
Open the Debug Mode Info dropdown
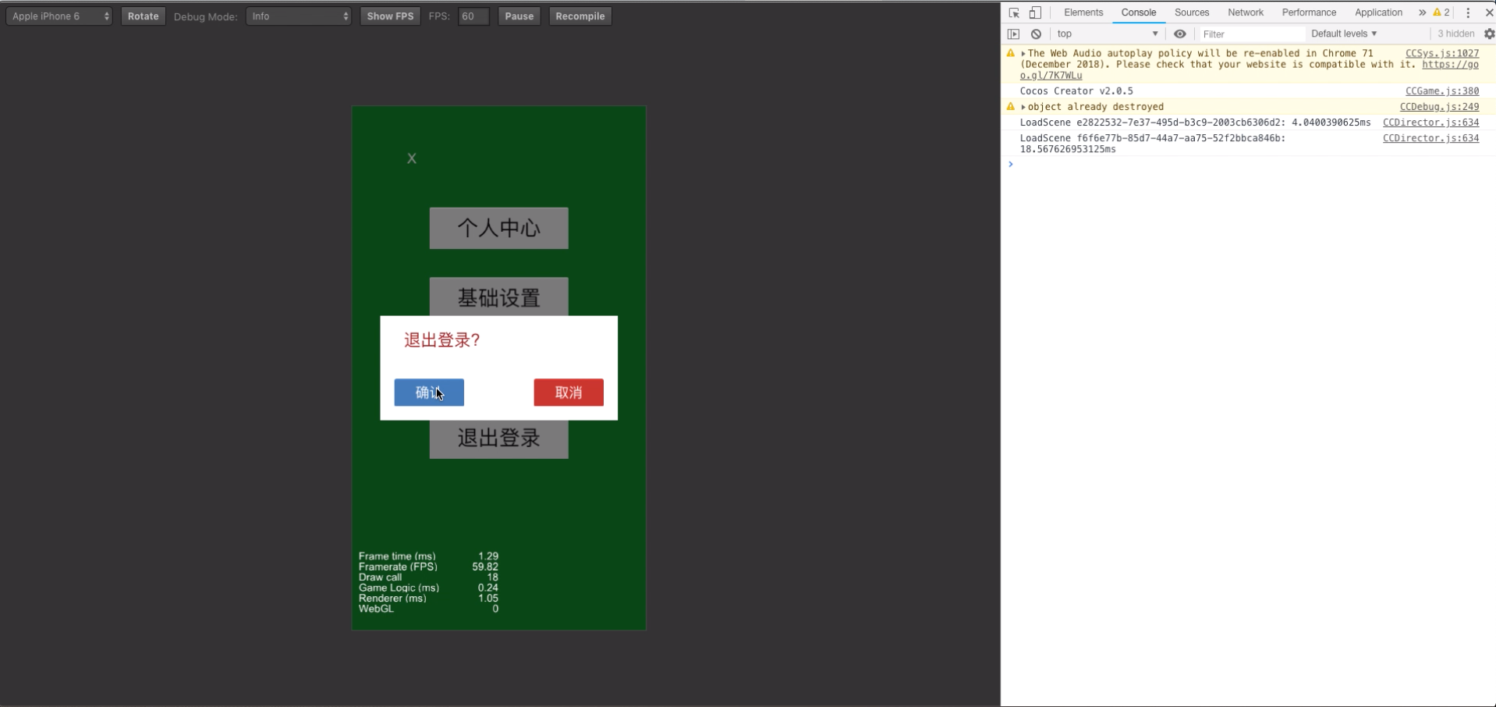point(299,16)
